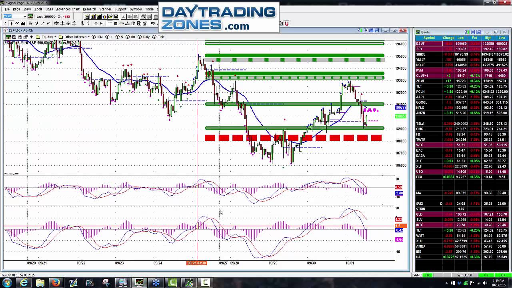
Task: Open the Tools menu
Action: (x=38, y=9)
